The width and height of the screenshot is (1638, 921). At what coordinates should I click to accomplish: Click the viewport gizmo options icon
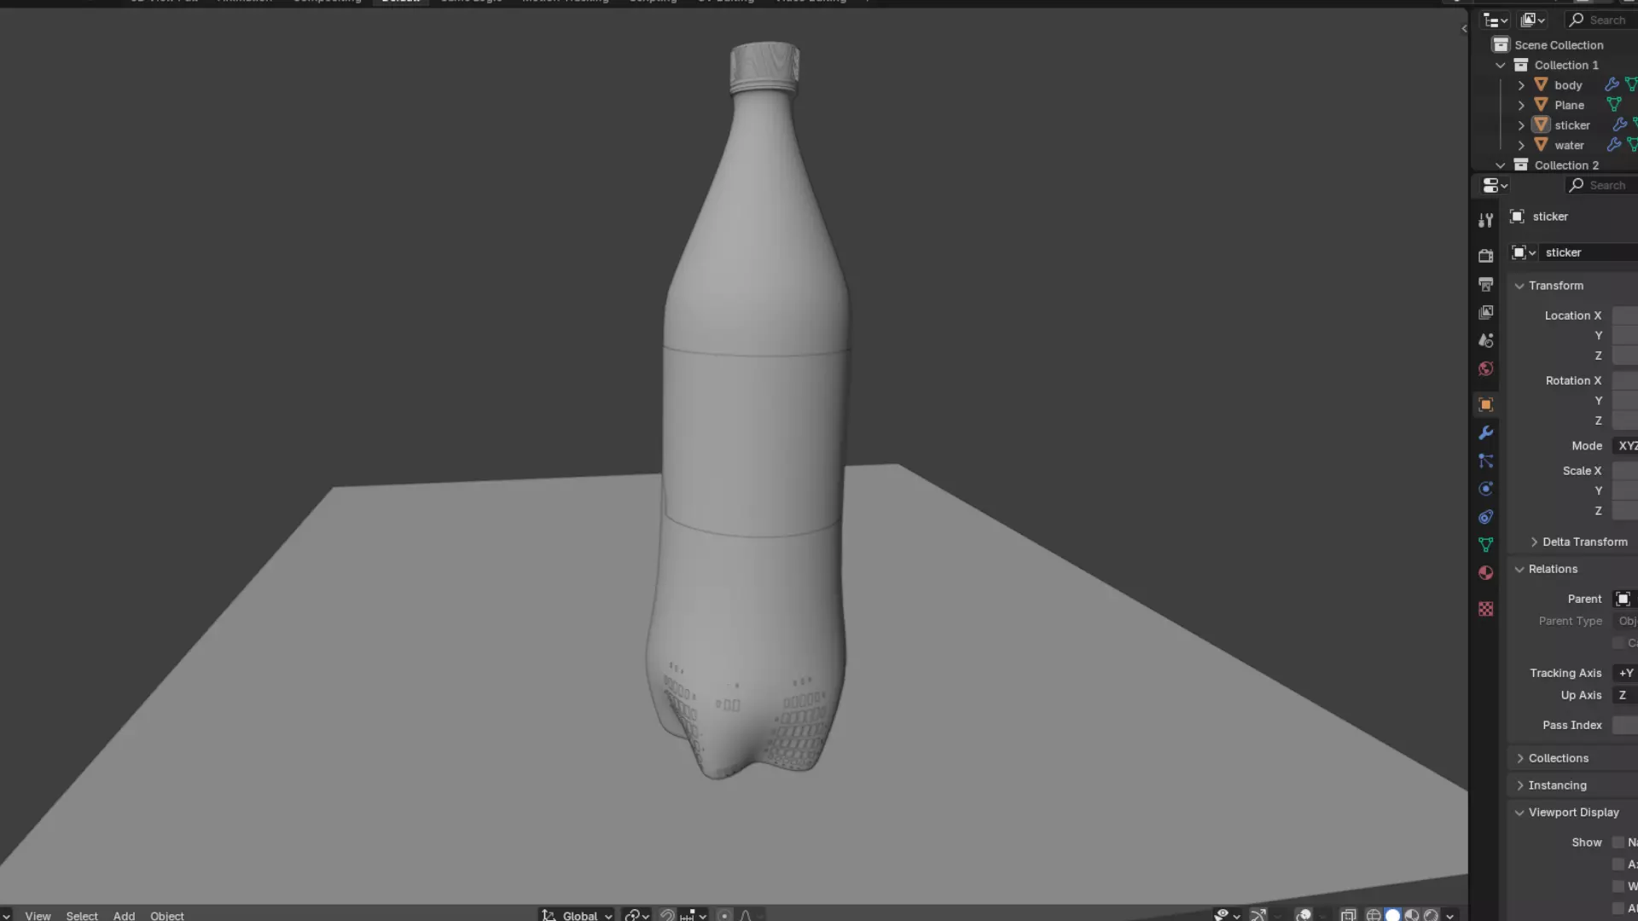point(1258,914)
